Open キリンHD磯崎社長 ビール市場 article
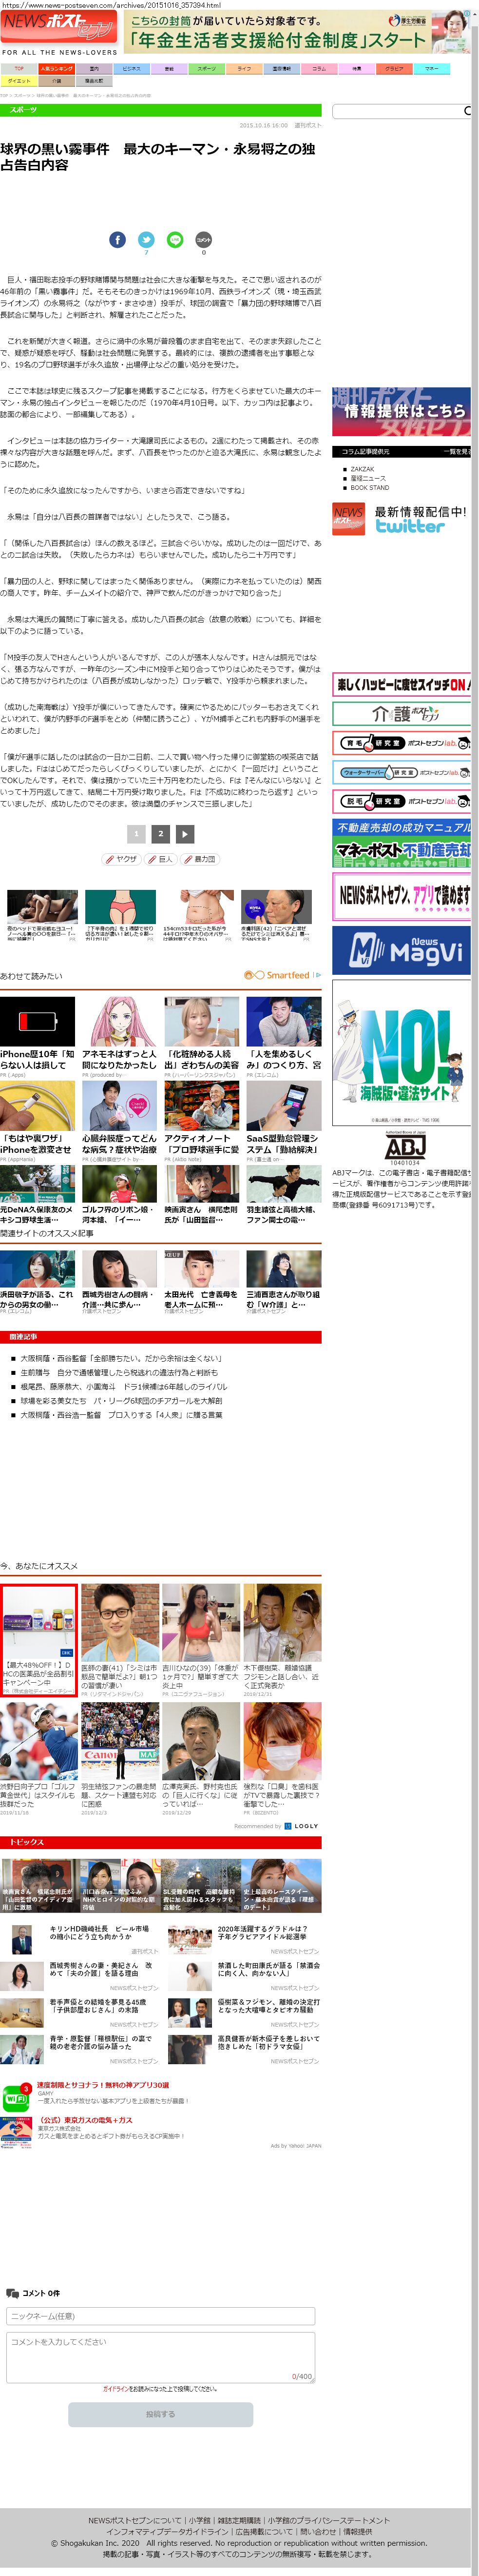 99,1933
